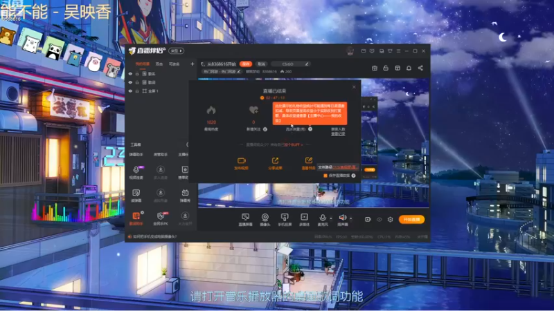Toggle the 保存直播数据 checkbox

coord(325,176)
